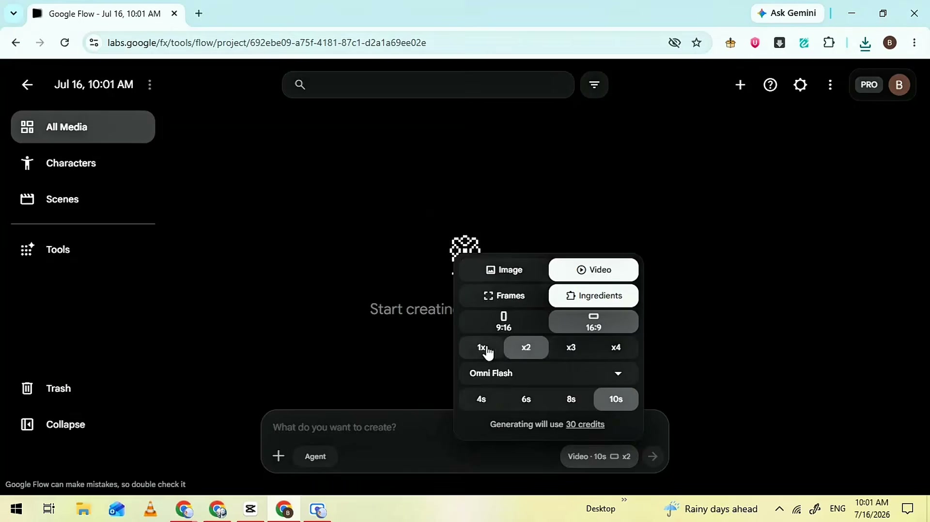Select the Frames input mode

(x=504, y=296)
